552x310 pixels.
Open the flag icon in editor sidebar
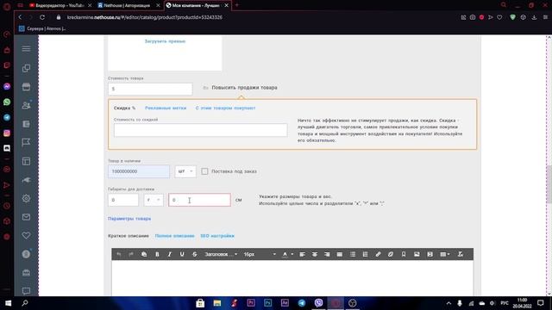26,142
